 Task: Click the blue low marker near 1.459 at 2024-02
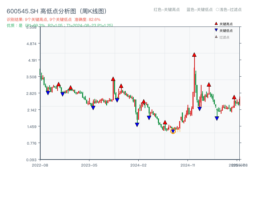click(137, 125)
